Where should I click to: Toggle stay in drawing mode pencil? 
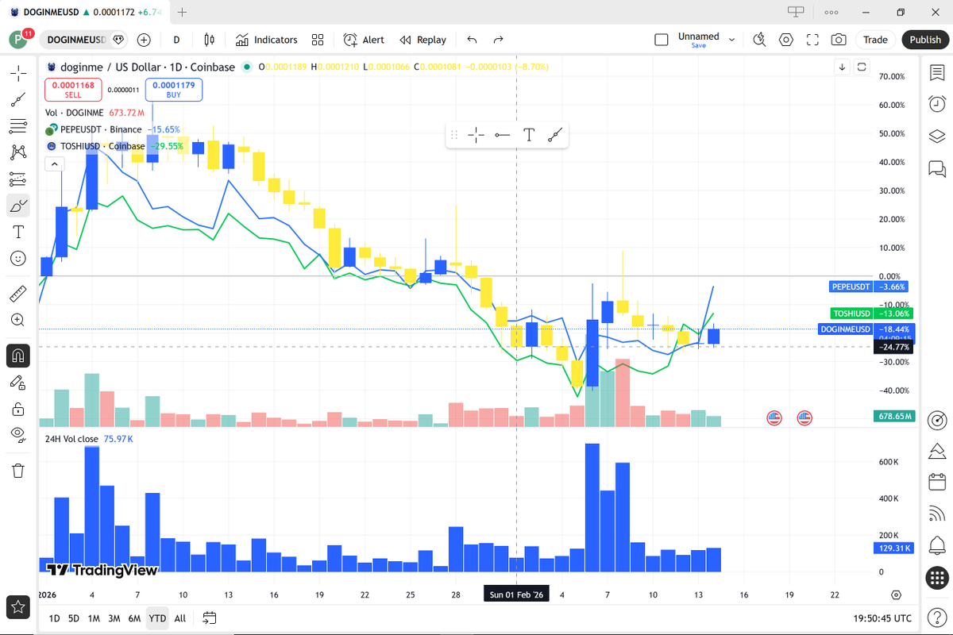tap(17, 382)
